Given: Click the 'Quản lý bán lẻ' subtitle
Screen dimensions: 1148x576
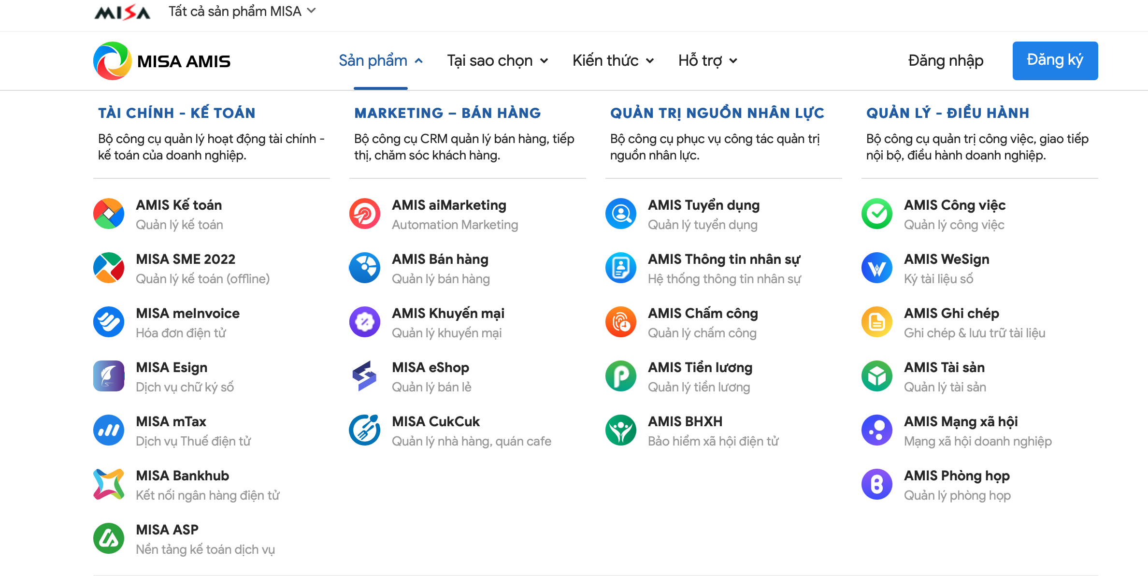Looking at the screenshot, I should 431,387.
